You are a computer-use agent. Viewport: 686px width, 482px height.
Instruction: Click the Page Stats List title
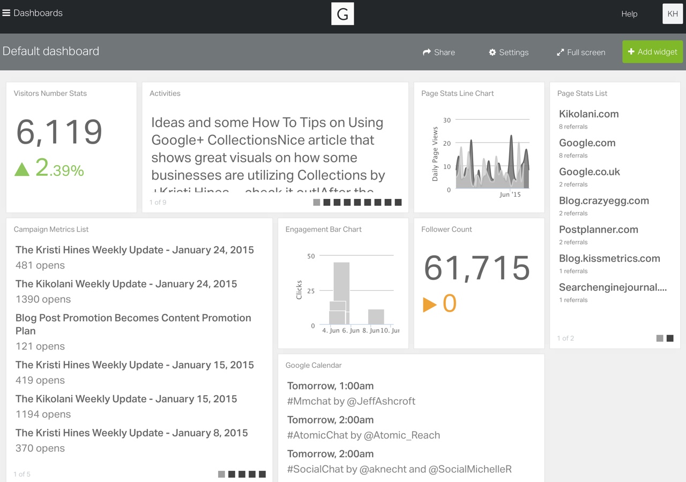point(582,93)
